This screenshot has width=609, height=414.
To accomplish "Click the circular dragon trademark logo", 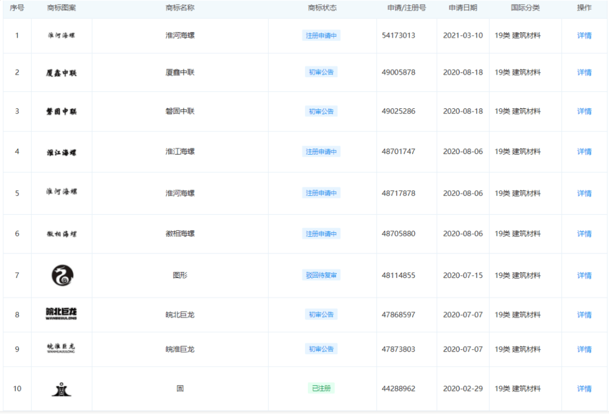I will click(x=62, y=275).
